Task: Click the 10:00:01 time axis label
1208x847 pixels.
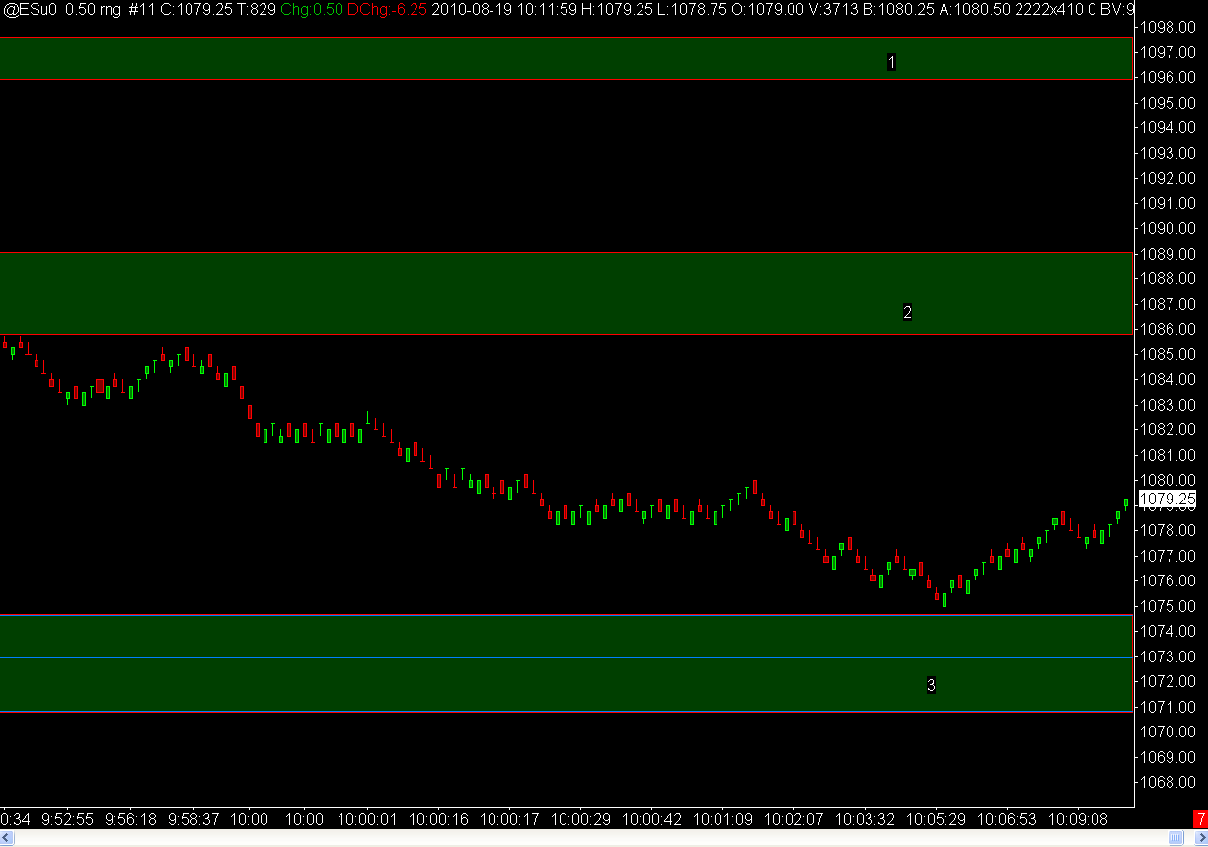Action: [366, 819]
